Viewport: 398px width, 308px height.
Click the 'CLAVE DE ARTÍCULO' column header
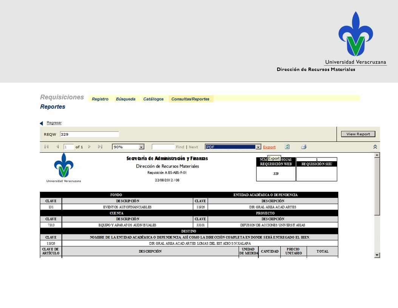51,251
